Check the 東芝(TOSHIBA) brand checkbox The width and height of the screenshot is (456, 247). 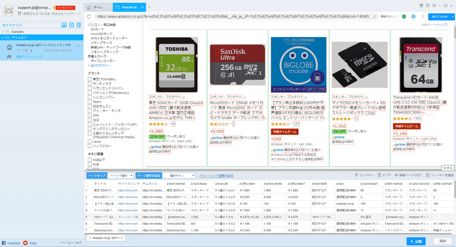pyautogui.click(x=90, y=79)
